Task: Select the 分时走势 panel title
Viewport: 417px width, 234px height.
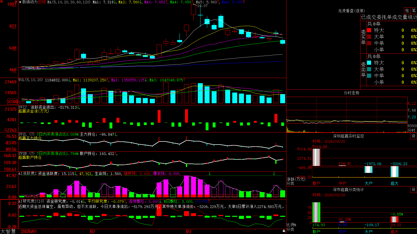Action: [351, 93]
